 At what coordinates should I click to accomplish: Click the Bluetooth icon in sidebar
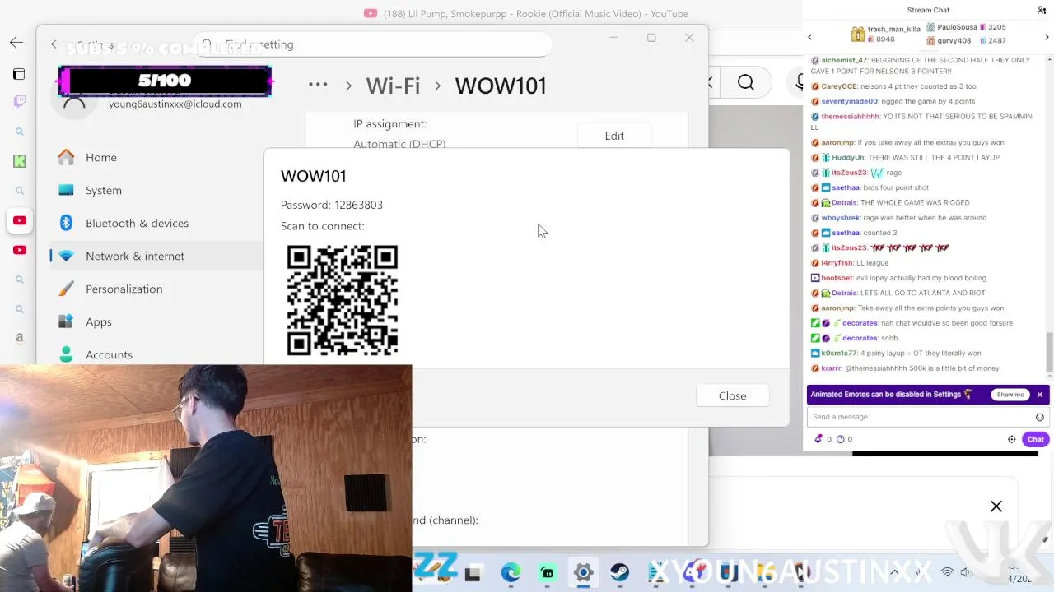66,223
